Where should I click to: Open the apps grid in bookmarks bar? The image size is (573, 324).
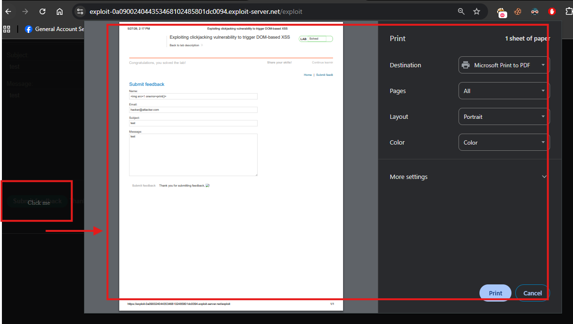pos(7,29)
